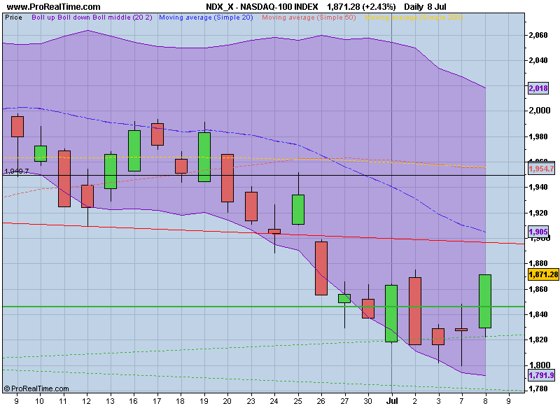The image size is (560, 420).
Task: Click the 1,791.9 lower Bollinger value tag
Action: [541, 375]
